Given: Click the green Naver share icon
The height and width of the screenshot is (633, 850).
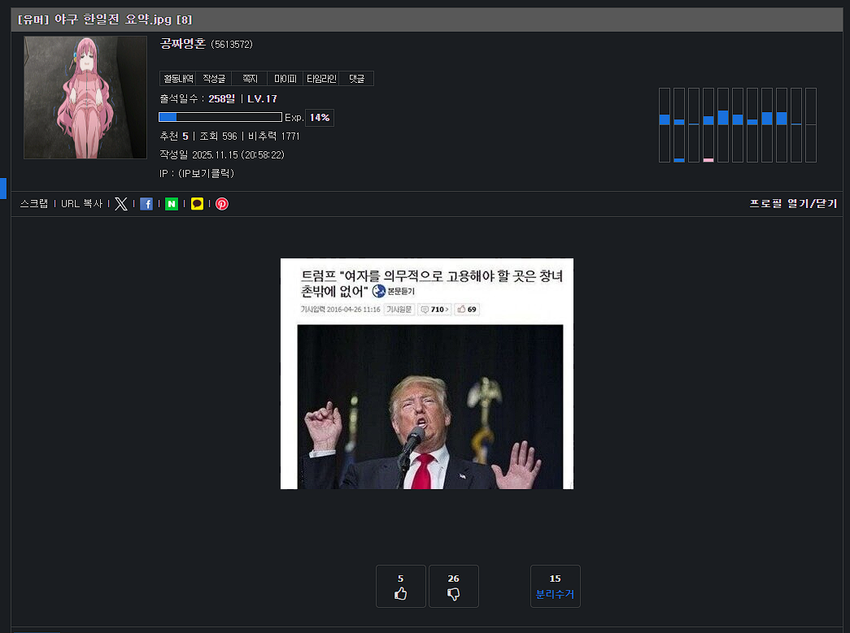Looking at the screenshot, I should [x=172, y=204].
